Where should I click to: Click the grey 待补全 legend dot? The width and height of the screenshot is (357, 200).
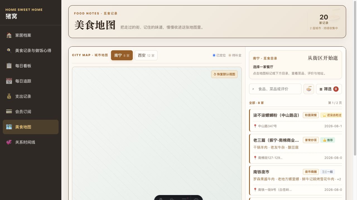[x=230, y=55]
